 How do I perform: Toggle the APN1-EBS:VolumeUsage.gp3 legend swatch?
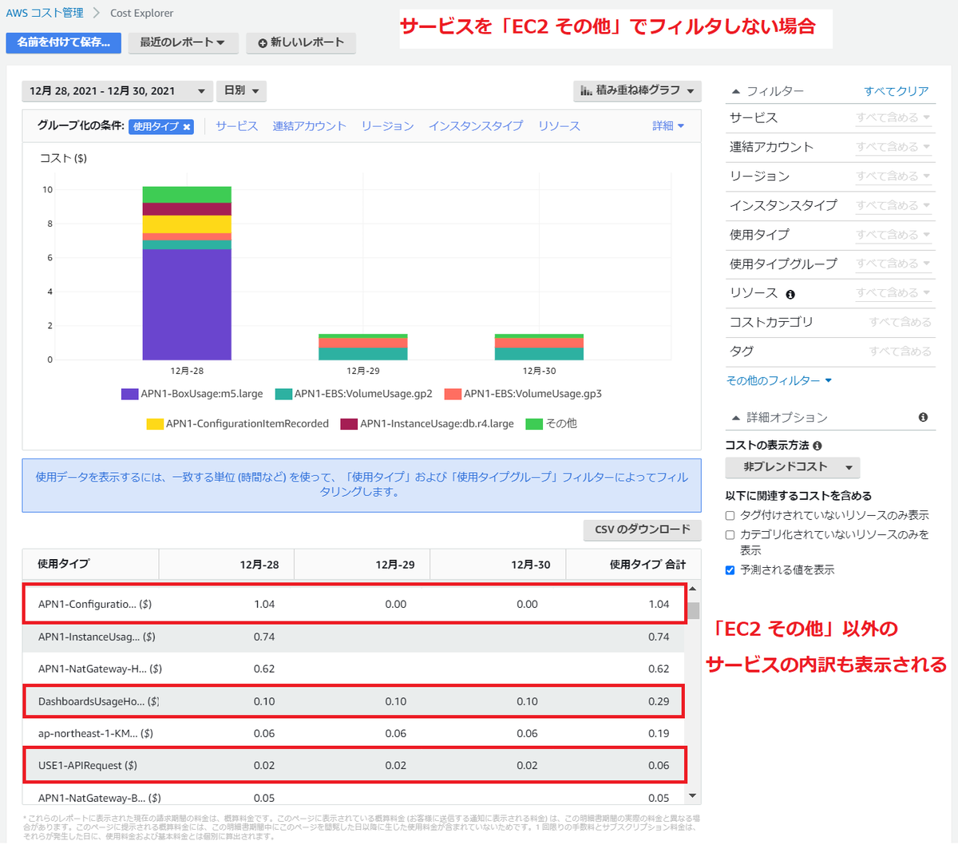coord(453,394)
